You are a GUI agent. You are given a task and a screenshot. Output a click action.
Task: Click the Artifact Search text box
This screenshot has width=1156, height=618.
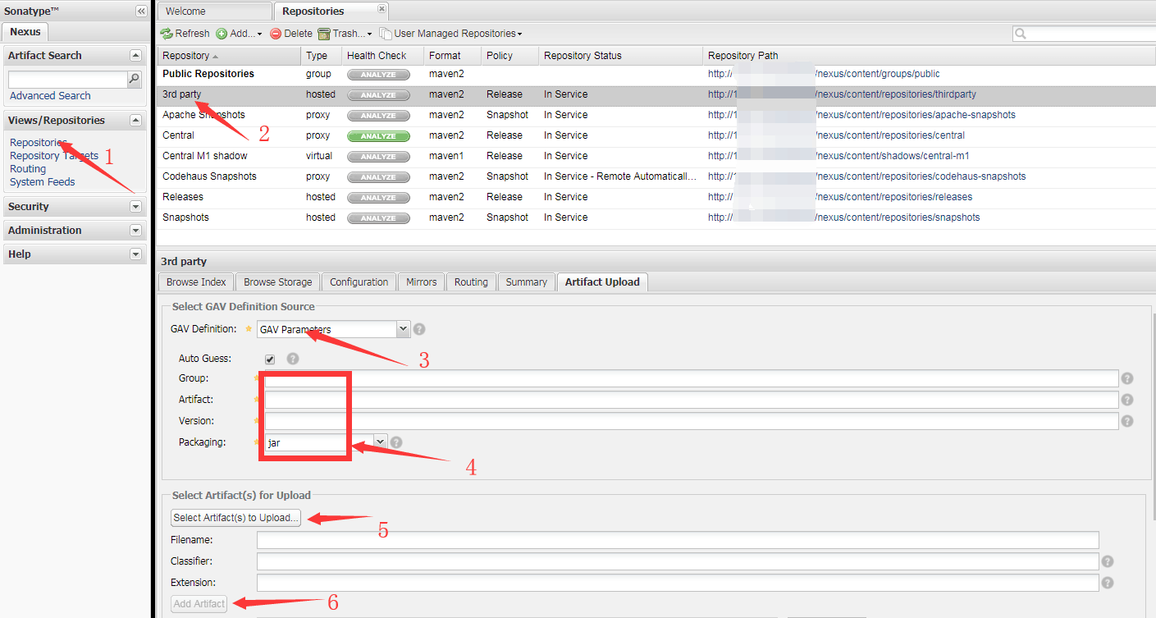click(x=67, y=80)
